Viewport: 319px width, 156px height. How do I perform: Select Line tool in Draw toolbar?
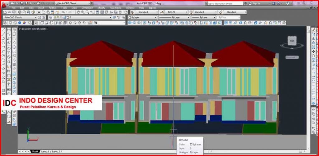coord(3,30)
